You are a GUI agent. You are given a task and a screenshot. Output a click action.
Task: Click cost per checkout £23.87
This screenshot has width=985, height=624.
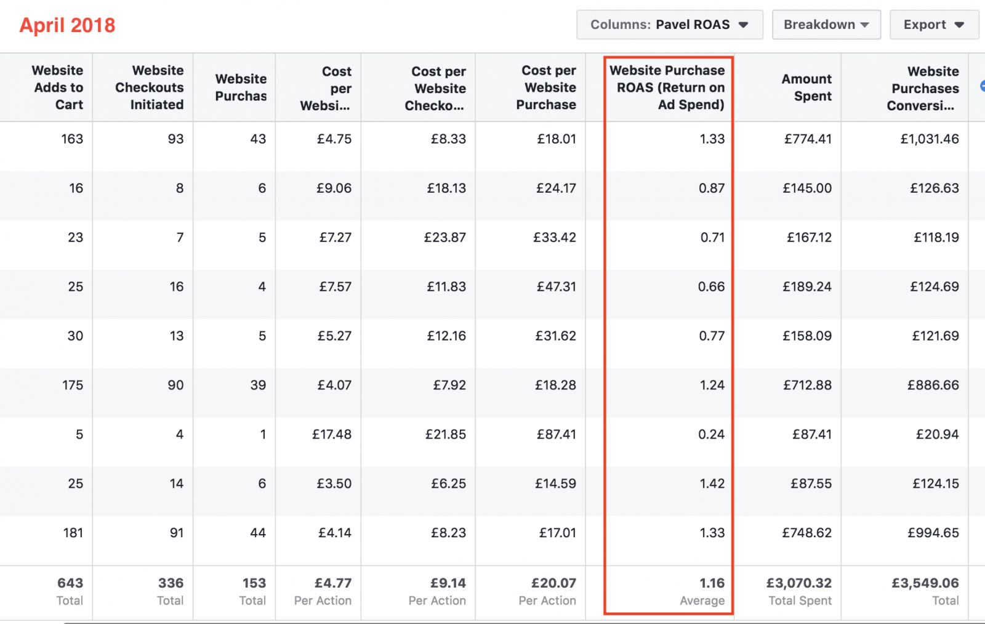coord(444,238)
